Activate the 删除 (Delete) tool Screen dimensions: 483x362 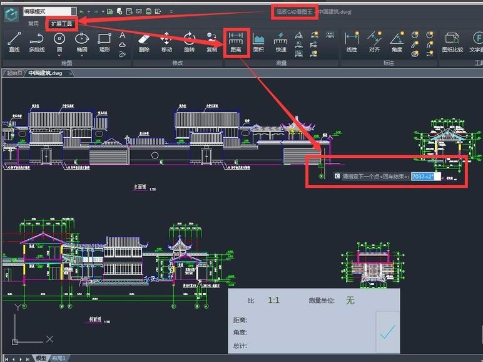pyautogui.click(x=144, y=41)
